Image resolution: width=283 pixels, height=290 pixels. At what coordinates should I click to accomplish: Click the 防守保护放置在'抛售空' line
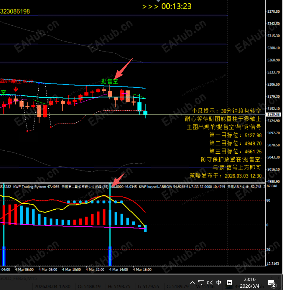[231, 159]
